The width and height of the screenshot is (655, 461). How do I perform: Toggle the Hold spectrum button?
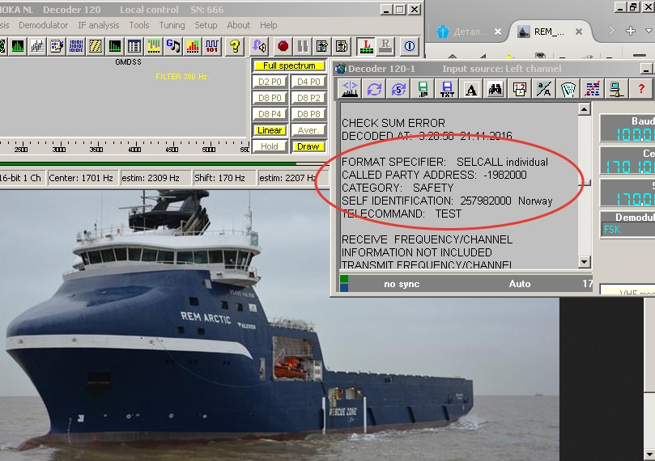pos(270,146)
